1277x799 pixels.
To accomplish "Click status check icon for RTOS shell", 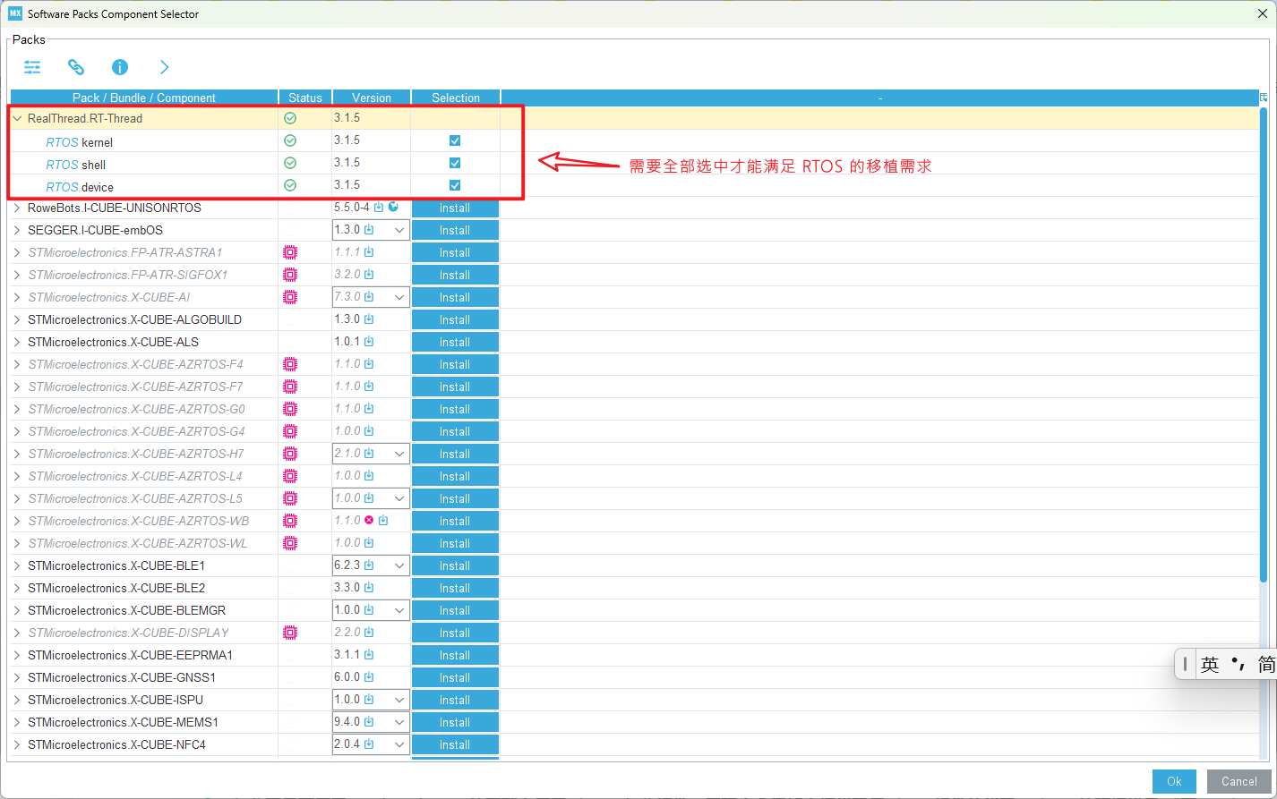I will click(x=290, y=163).
